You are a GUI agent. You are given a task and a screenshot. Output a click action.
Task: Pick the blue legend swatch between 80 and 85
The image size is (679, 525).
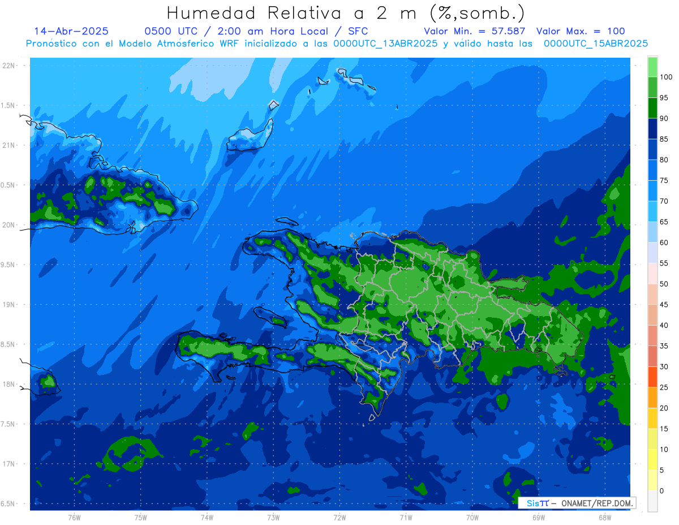652,150
